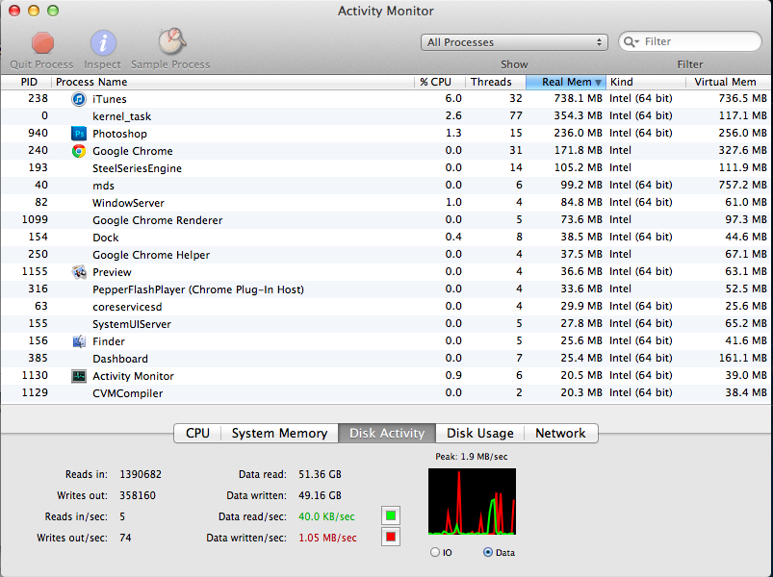Select the iTunes app icon in the list

(x=79, y=99)
